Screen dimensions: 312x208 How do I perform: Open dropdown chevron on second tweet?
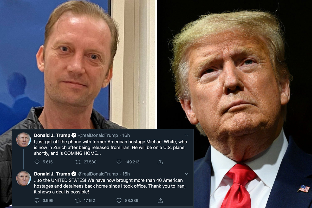pos(186,174)
